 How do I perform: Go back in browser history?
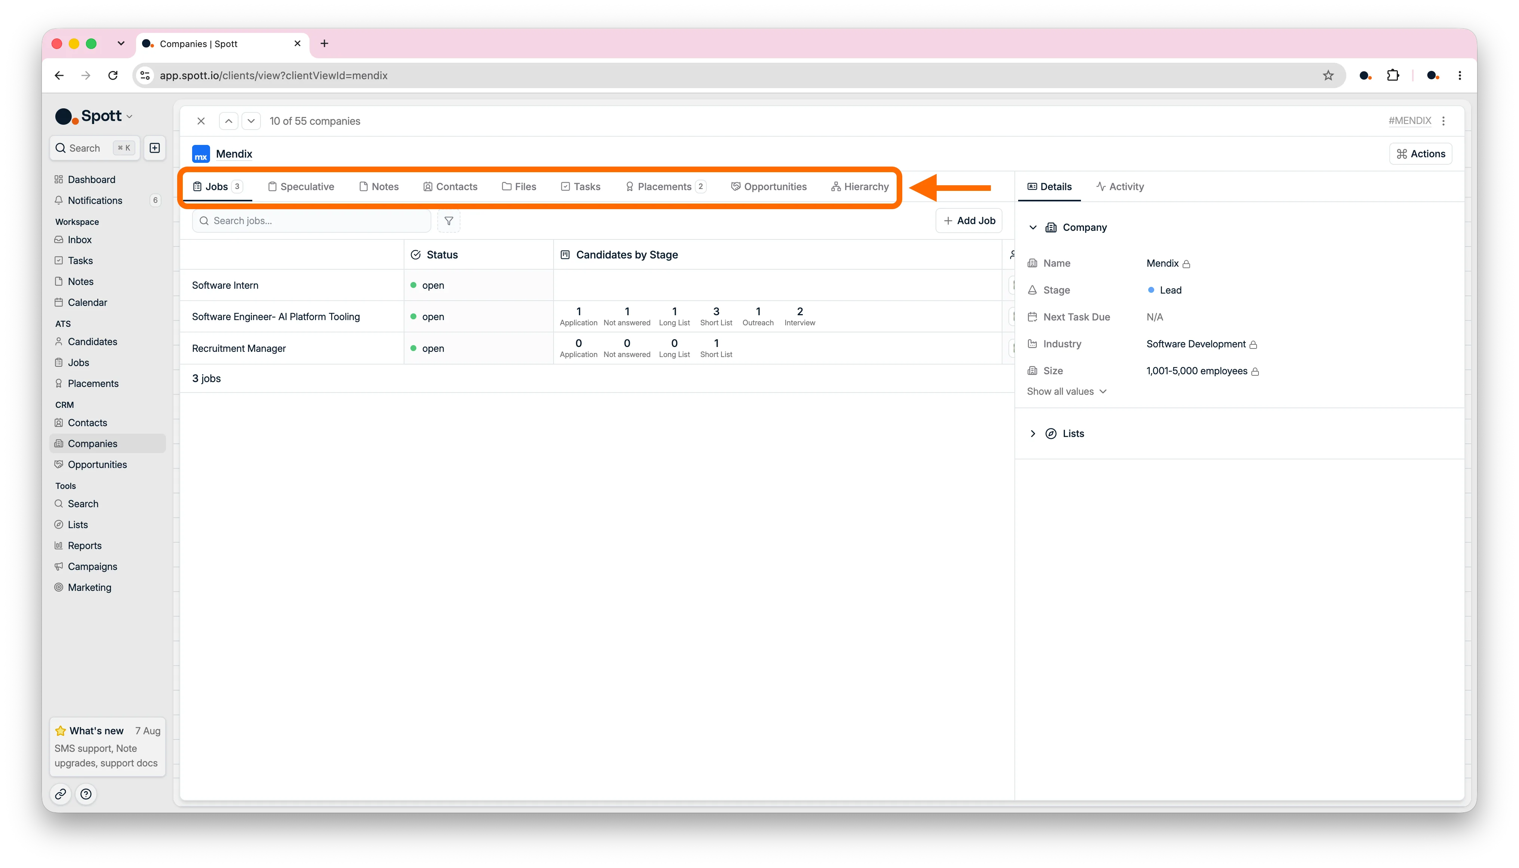(59, 76)
